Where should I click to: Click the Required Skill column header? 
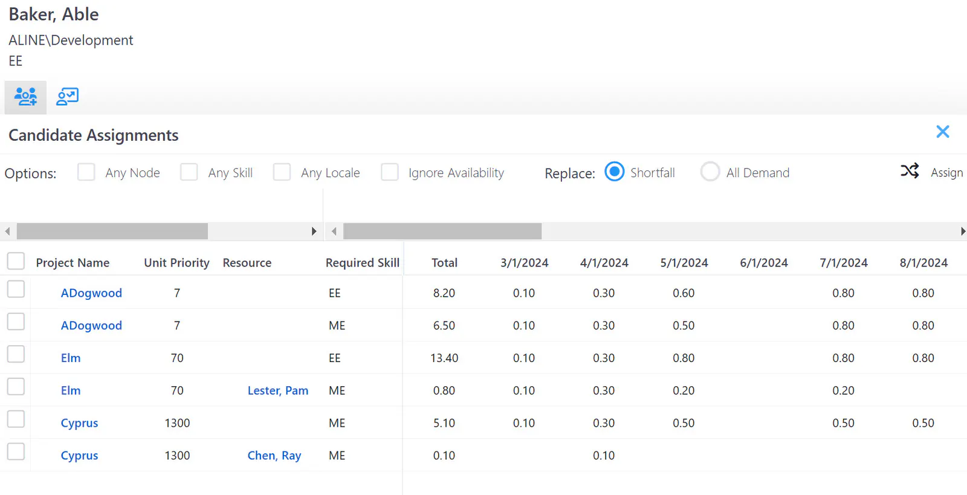pyautogui.click(x=363, y=263)
